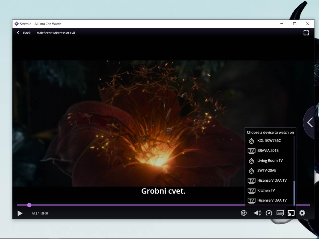Image resolution: width=319 pixels, height=239 pixels.
Task: Mute the audio via speaker icon
Action: [x=257, y=213]
